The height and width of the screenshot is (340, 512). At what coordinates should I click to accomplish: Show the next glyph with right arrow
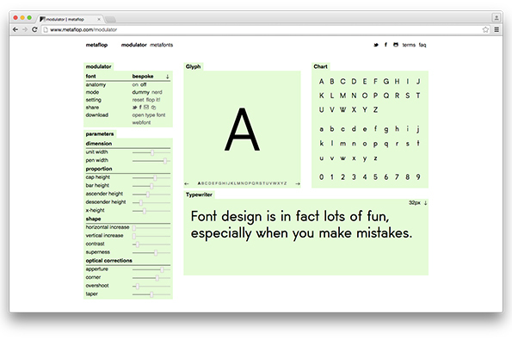(298, 183)
